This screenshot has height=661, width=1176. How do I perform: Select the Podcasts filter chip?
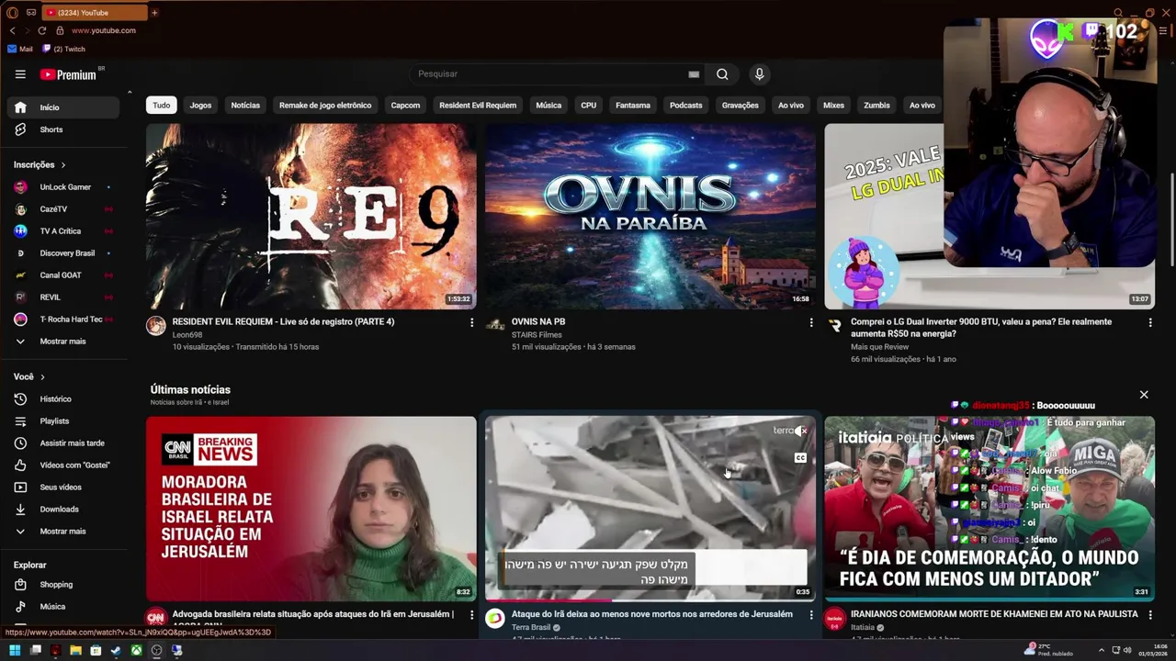685,106
